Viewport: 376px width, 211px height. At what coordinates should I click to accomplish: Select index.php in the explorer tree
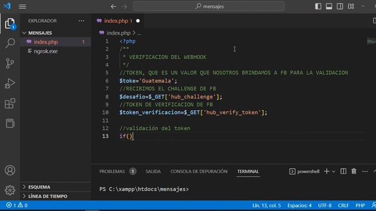point(55,42)
